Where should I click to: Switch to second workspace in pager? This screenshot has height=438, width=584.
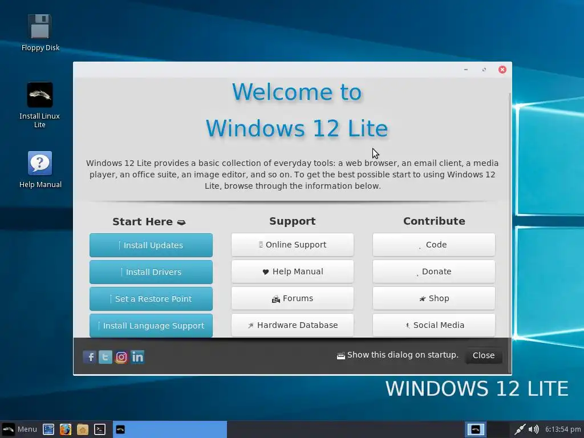[498, 429]
